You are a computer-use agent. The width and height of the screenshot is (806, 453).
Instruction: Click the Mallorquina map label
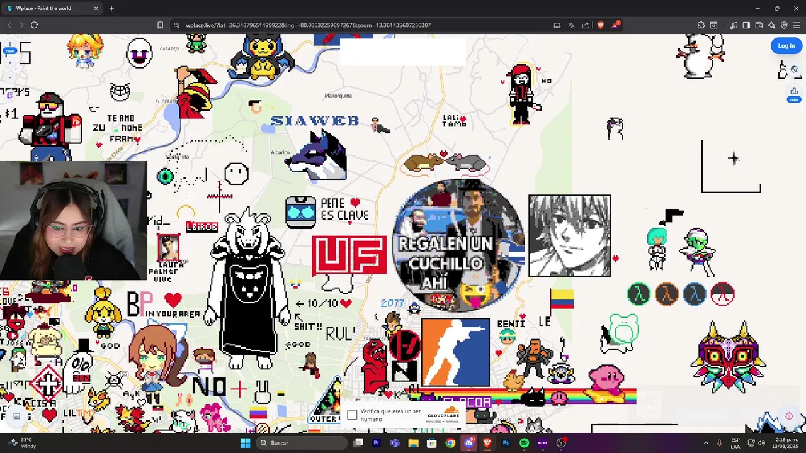click(338, 96)
